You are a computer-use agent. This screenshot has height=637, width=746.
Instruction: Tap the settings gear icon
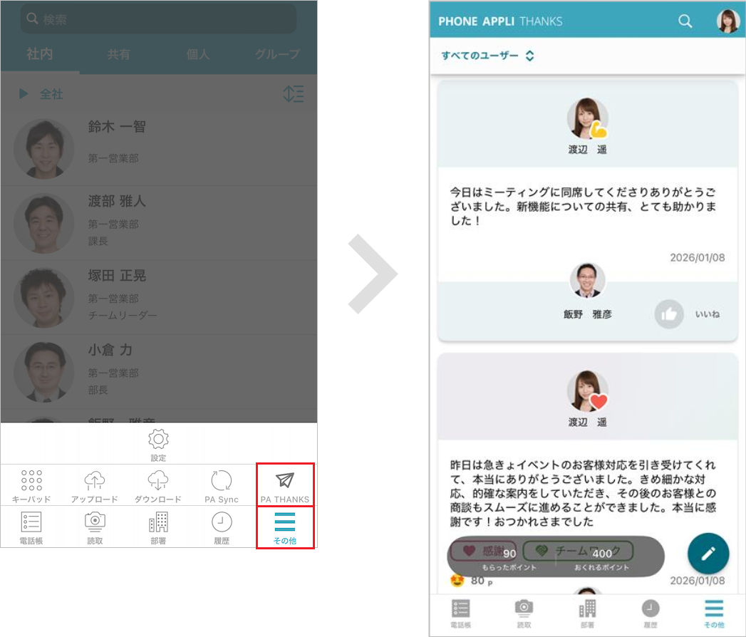pyautogui.click(x=158, y=439)
